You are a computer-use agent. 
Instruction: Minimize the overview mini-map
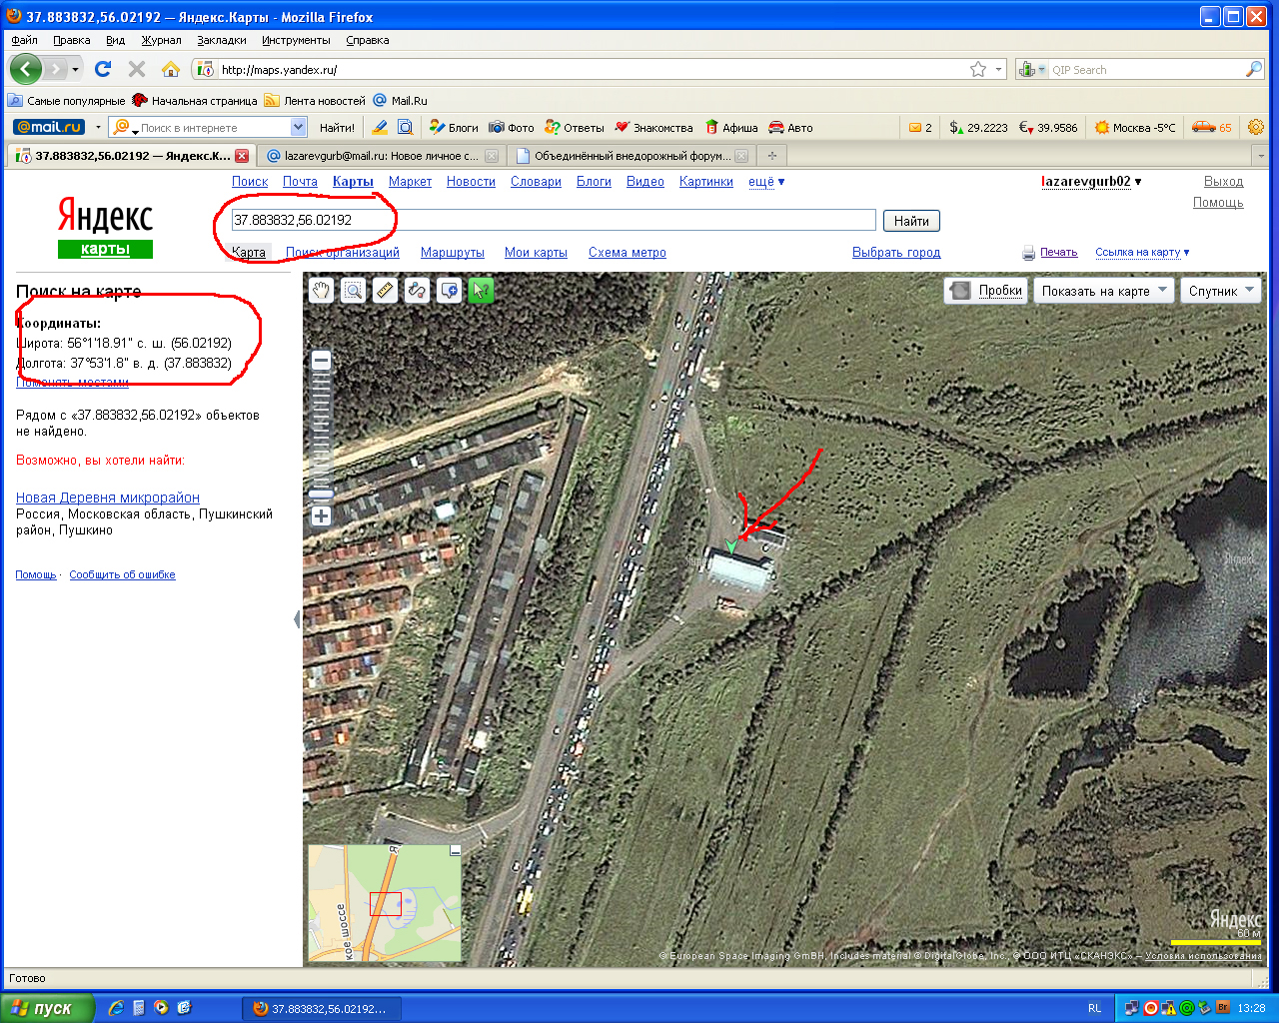tap(455, 851)
